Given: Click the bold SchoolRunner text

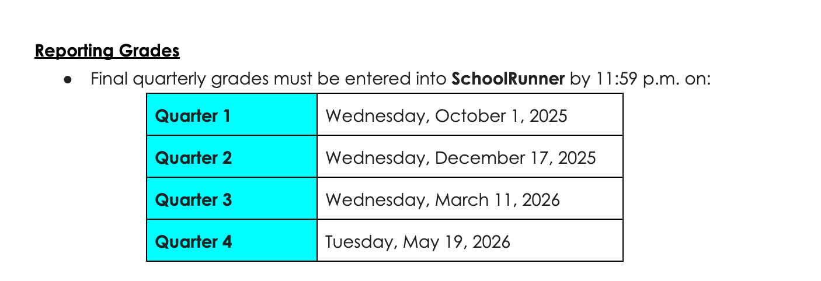Looking at the screenshot, I should coord(508,79).
